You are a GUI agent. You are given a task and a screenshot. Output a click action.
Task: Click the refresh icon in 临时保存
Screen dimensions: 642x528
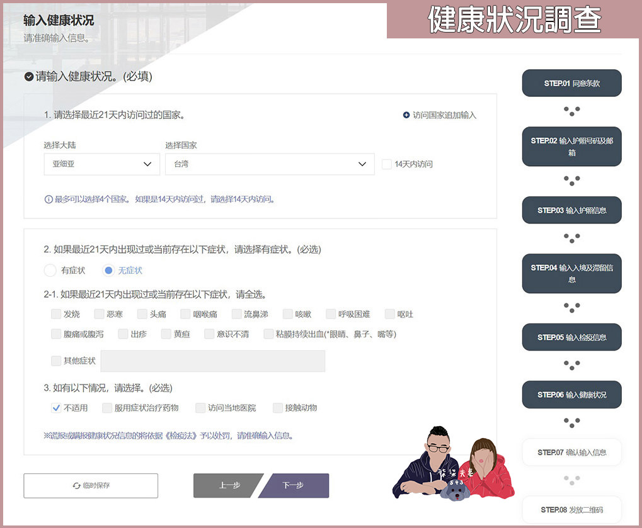77,485
